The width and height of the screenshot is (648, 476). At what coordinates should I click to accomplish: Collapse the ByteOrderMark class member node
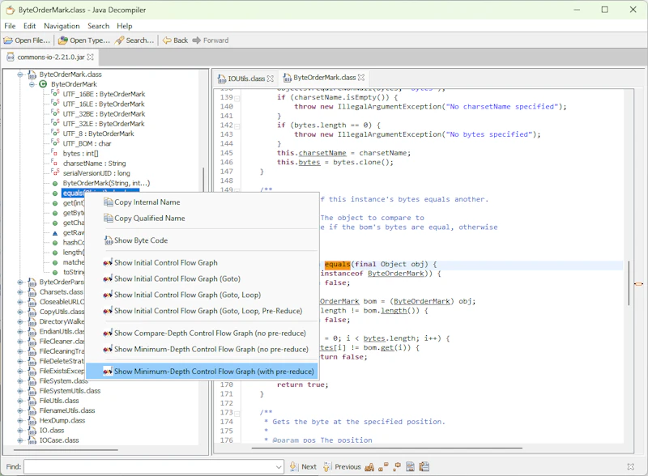pos(32,84)
